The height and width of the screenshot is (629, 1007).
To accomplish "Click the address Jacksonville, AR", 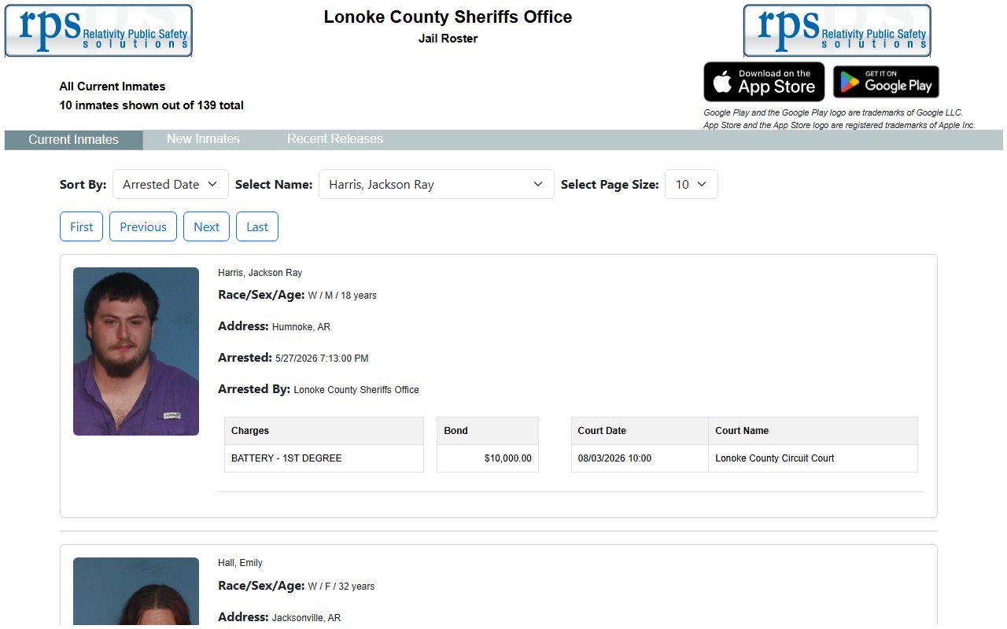I will 307,618.
